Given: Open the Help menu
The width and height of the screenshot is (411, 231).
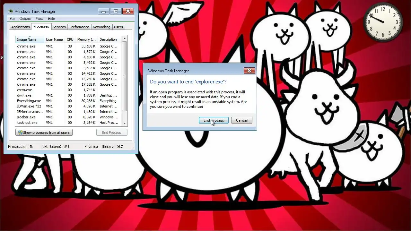Looking at the screenshot, I should click(x=51, y=19).
